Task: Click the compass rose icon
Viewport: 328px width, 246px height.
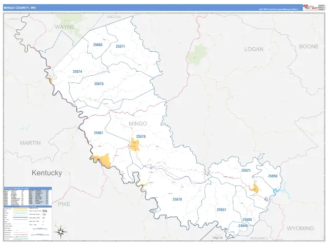Action: [x=60, y=232]
